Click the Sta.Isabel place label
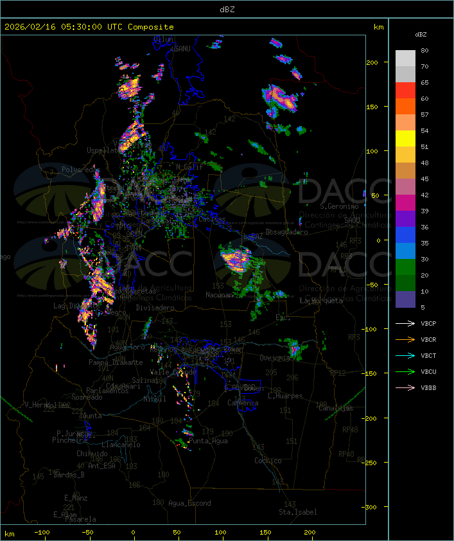 click(x=297, y=512)
